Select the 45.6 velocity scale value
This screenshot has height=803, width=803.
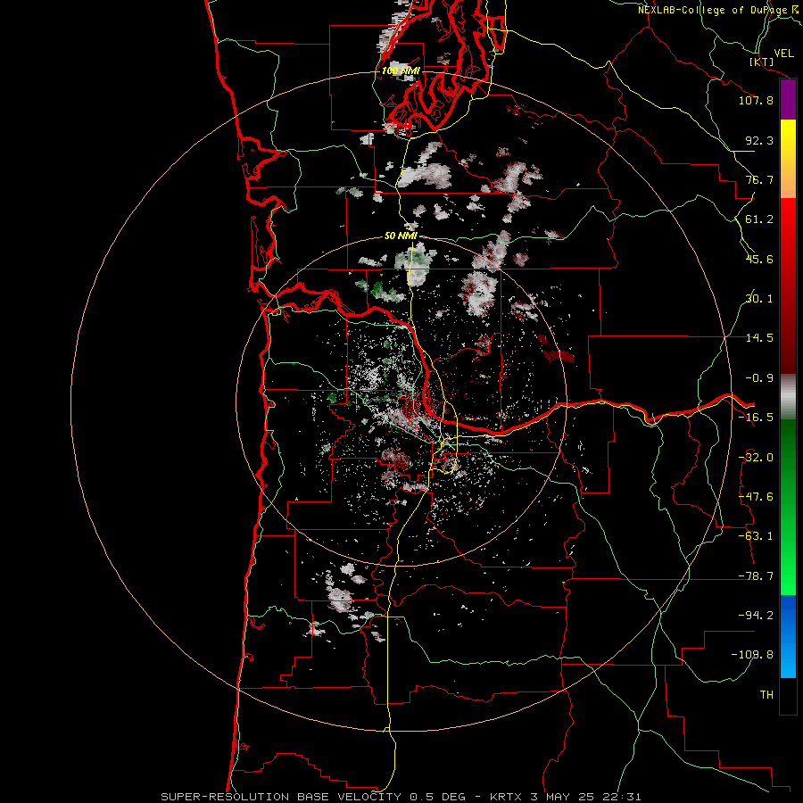point(759,259)
